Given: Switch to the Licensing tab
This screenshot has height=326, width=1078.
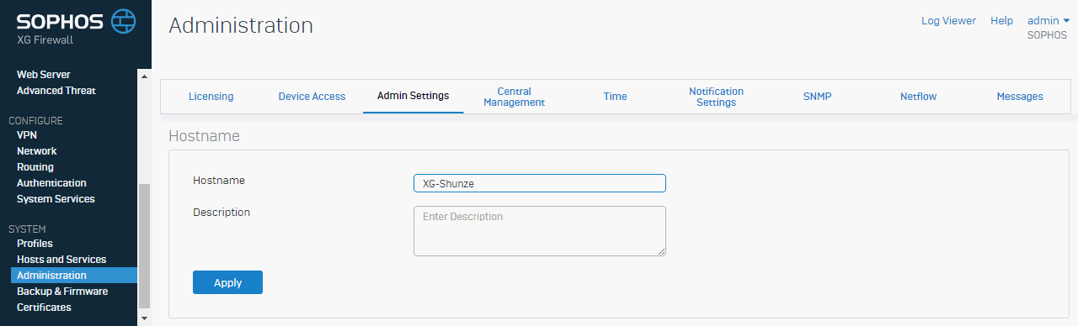Looking at the screenshot, I should coord(211,97).
